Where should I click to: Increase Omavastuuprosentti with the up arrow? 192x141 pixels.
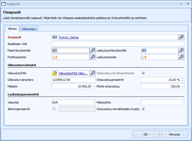(x=182, y=79)
